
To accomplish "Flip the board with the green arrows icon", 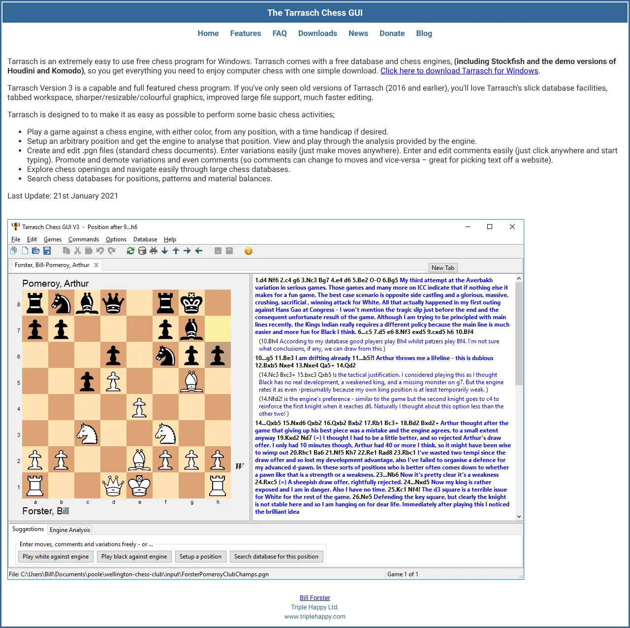I will 130,251.
